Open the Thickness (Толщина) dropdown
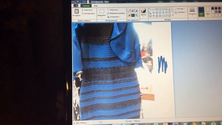This screenshot has height=125, width=222. point(192,12)
